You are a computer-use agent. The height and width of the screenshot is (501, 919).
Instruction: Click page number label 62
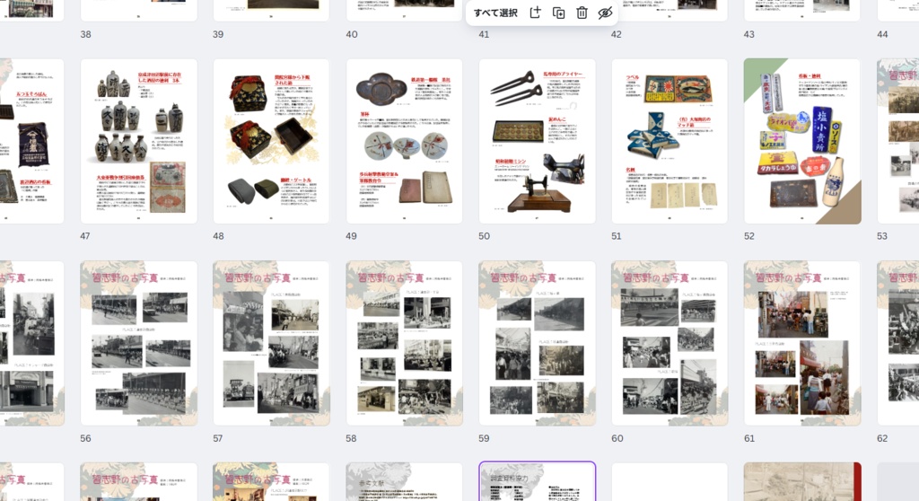coord(883,438)
